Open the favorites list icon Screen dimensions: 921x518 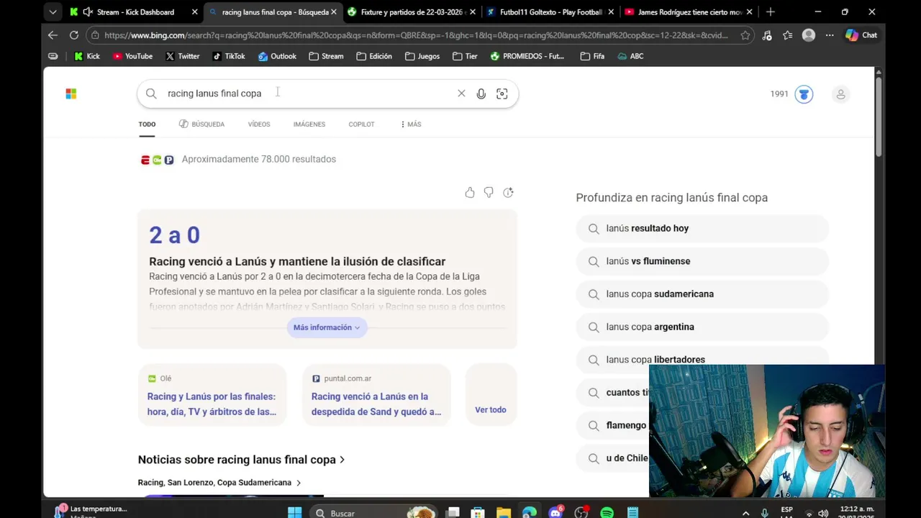pos(788,35)
